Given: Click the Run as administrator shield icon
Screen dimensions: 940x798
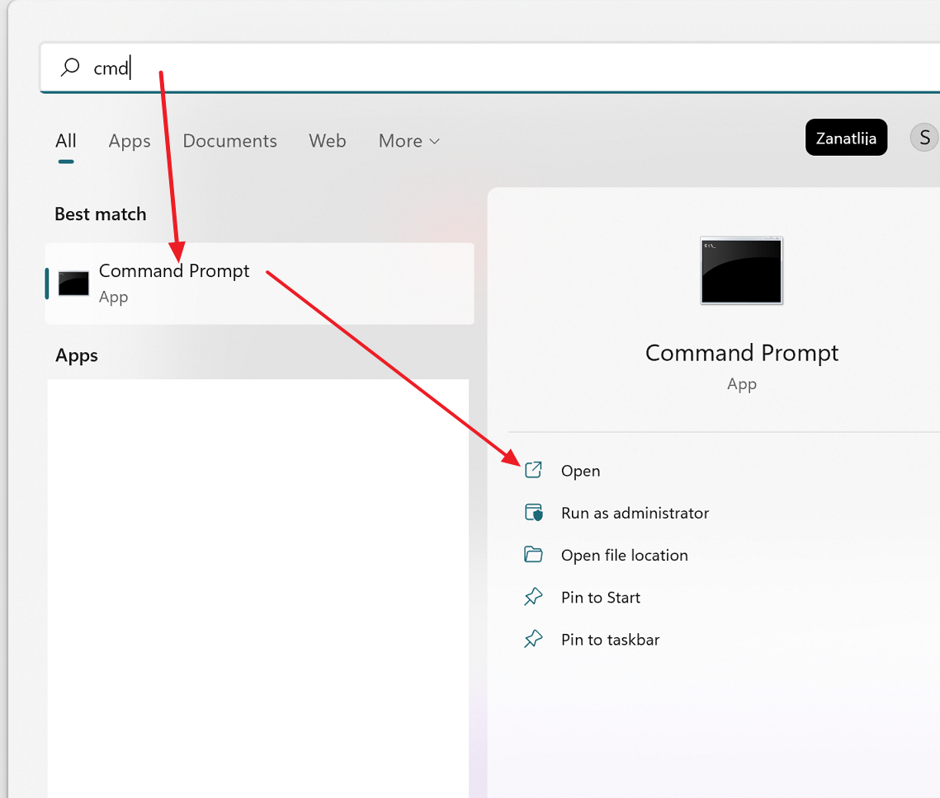Looking at the screenshot, I should pyautogui.click(x=533, y=513).
